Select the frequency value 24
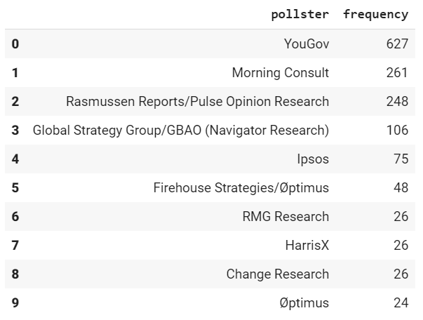Image resolution: width=423 pixels, height=320 pixels. [x=401, y=302]
